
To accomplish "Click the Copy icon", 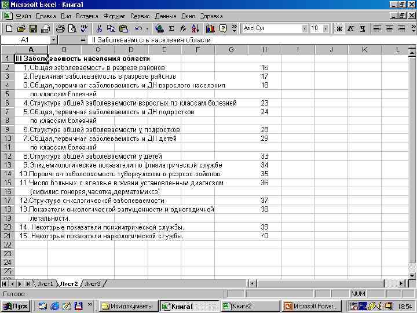I will click(x=111, y=28).
